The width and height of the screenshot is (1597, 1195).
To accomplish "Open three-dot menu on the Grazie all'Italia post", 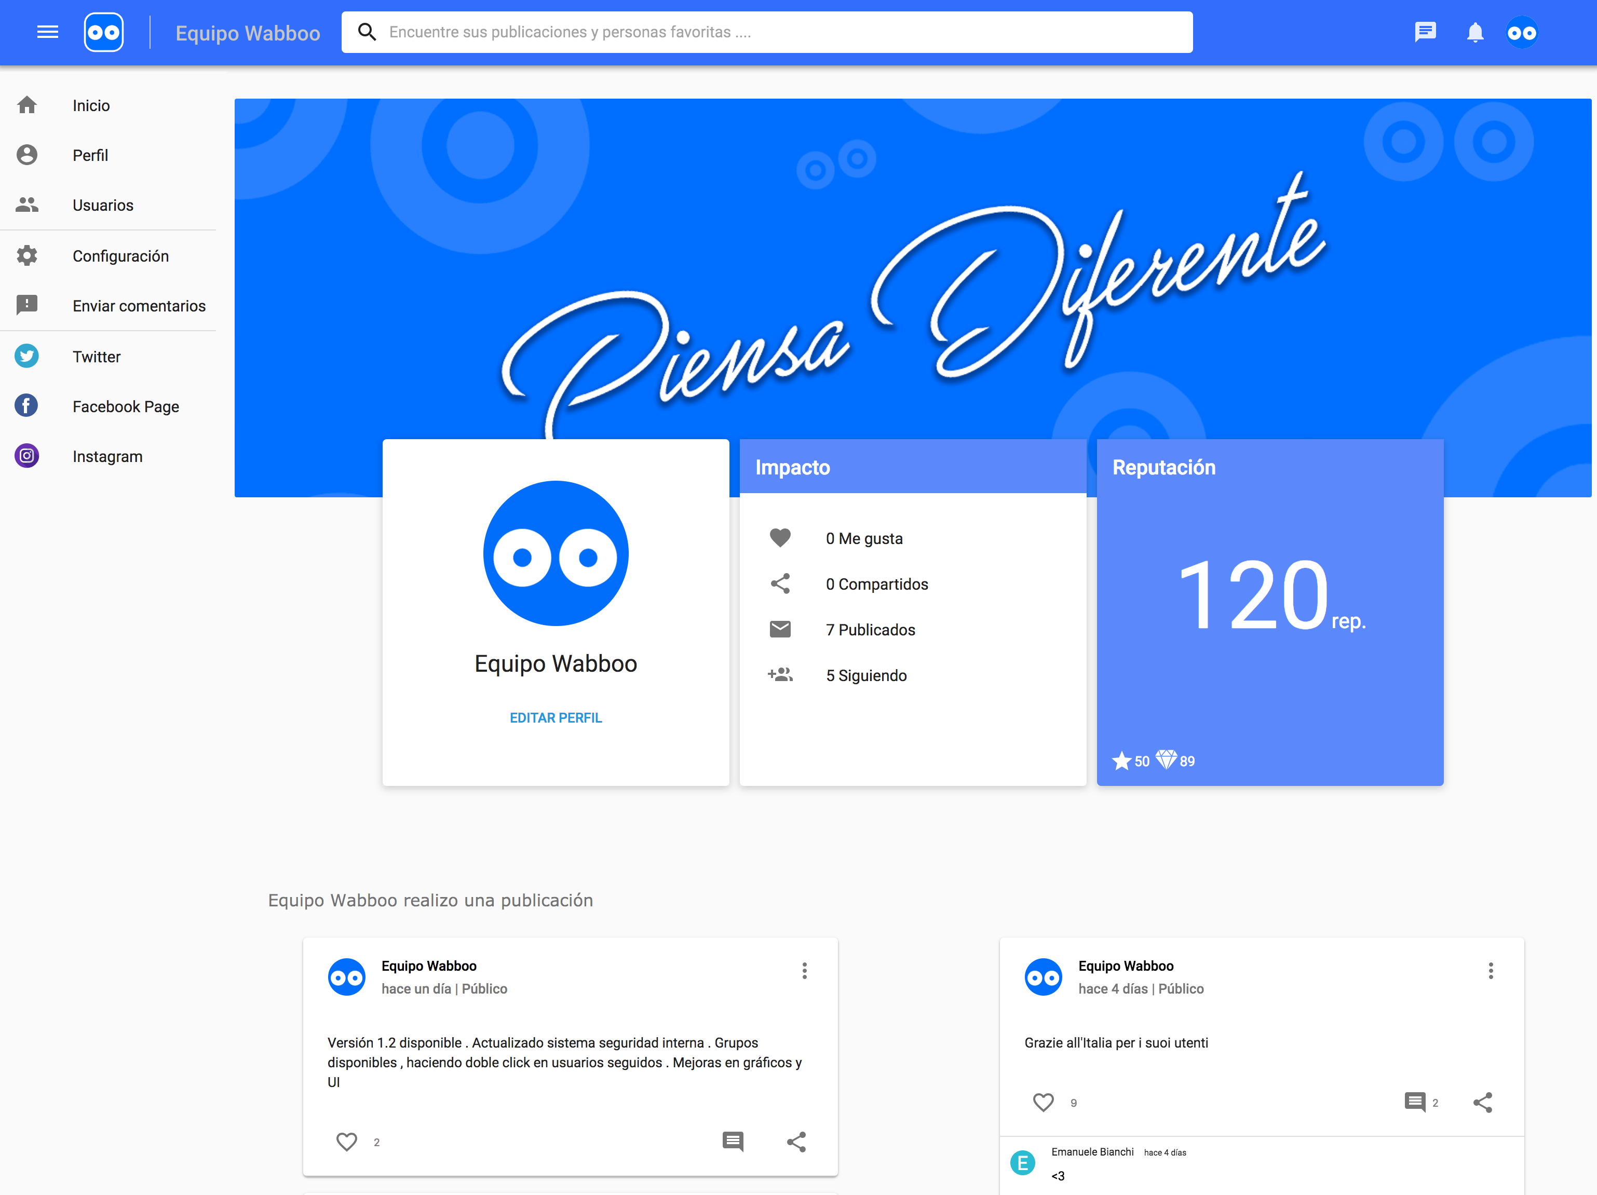I will [1490, 970].
